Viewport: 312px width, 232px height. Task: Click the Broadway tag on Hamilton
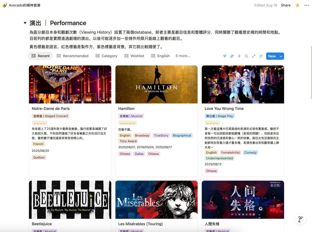(x=142, y=135)
